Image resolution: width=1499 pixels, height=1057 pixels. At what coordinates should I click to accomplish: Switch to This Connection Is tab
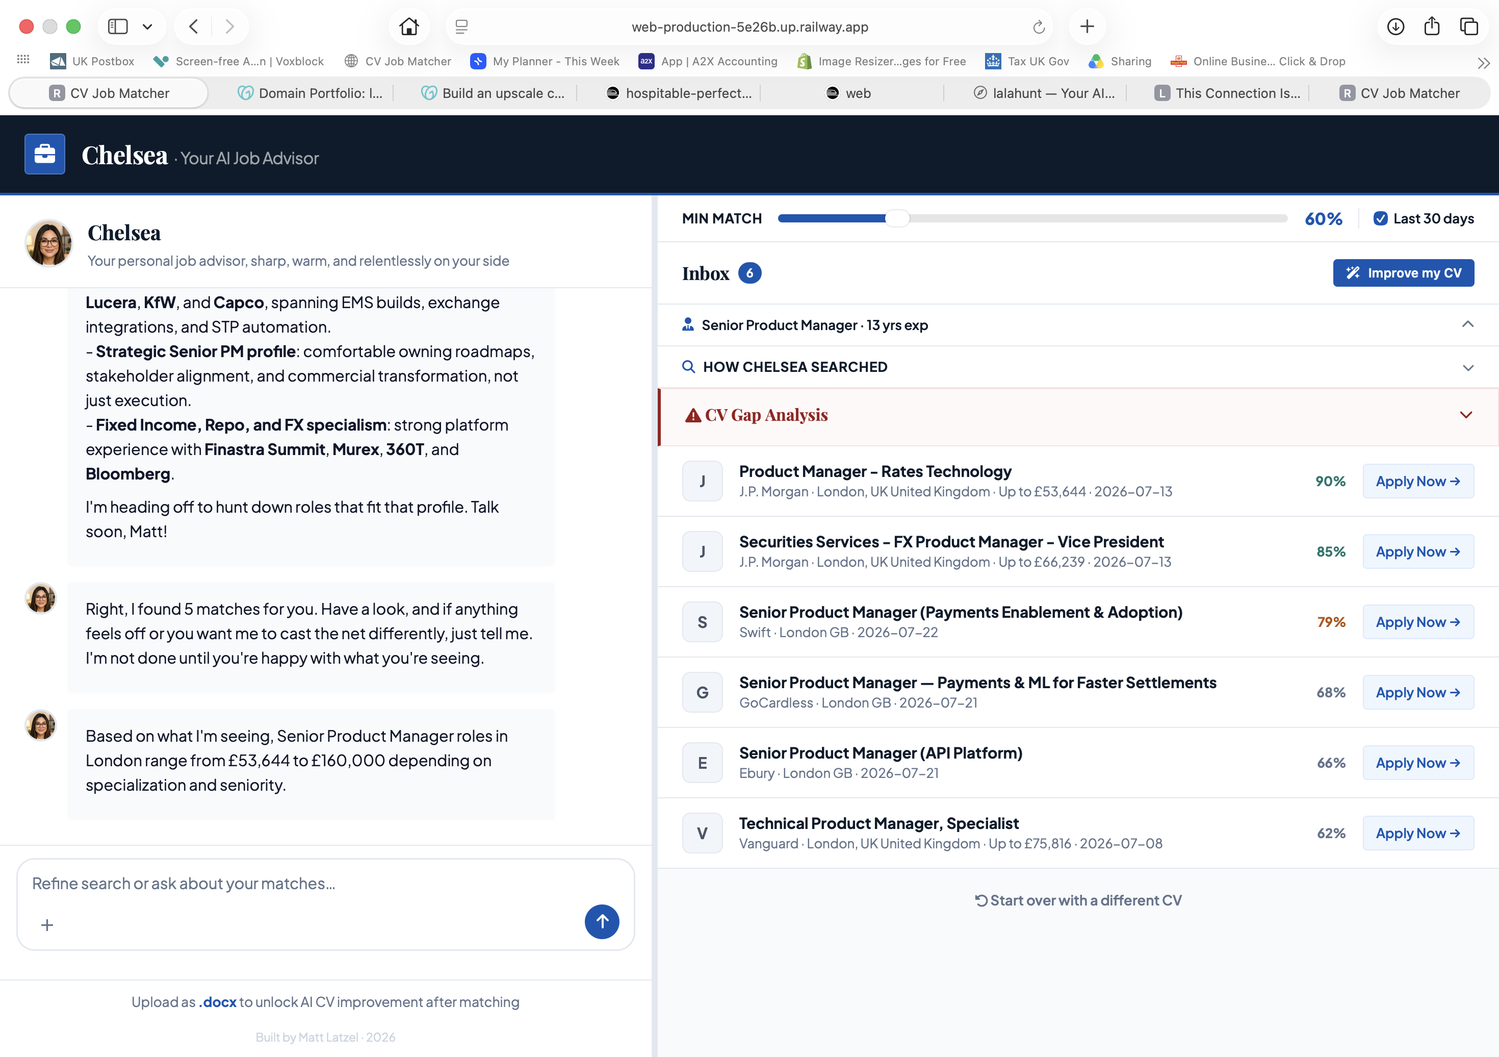click(1227, 93)
